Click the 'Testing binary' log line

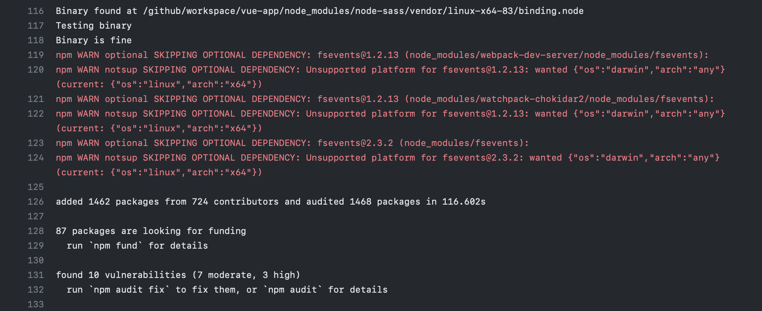click(94, 26)
